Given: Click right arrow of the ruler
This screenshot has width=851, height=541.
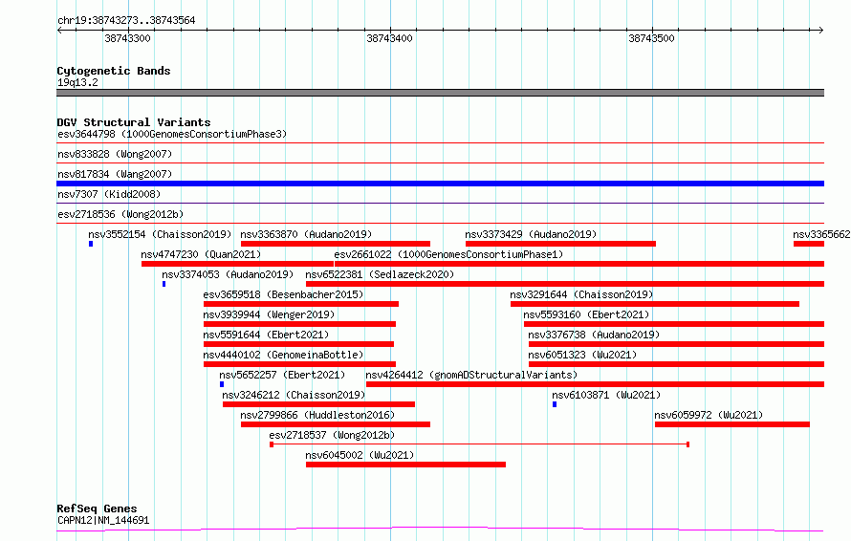Looking at the screenshot, I should (x=821, y=31).
